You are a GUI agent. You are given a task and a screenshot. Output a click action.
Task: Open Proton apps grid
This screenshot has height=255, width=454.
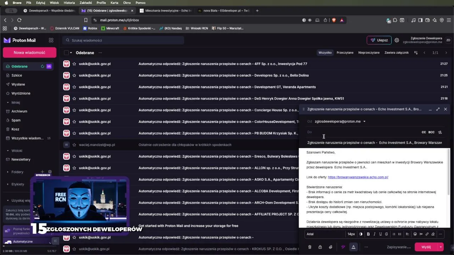tap(51, 40)
